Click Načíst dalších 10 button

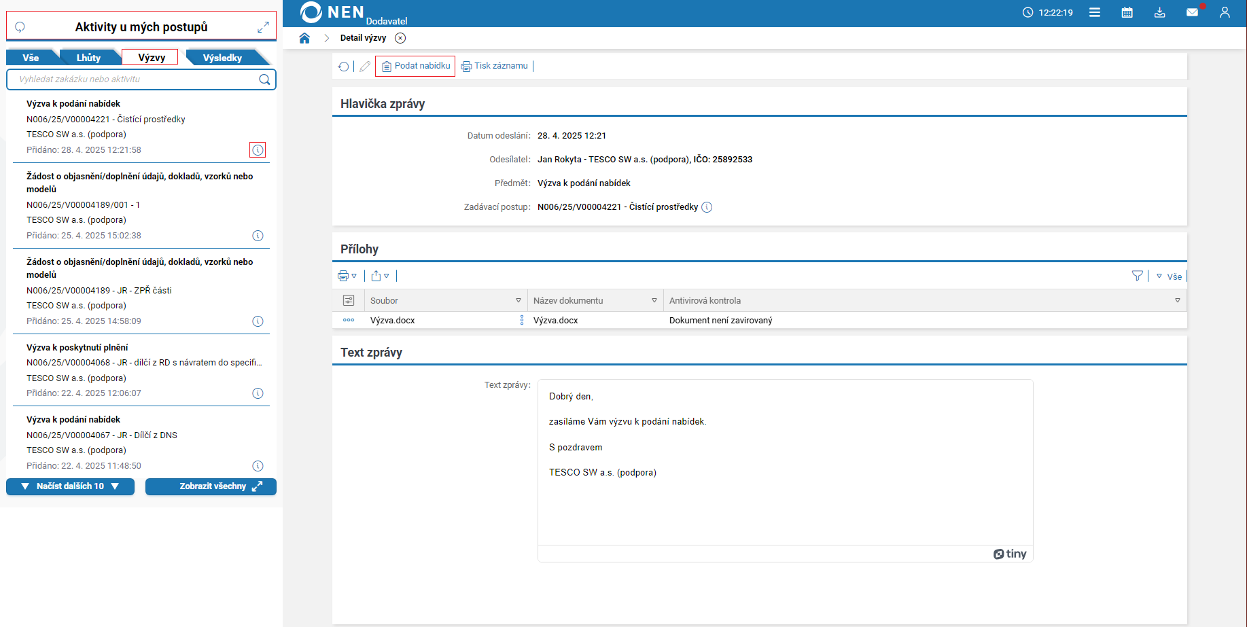pos(70,486)
